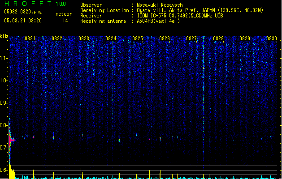
Task: Click the 0.7 kHz axis label
Action: point(4,148)
